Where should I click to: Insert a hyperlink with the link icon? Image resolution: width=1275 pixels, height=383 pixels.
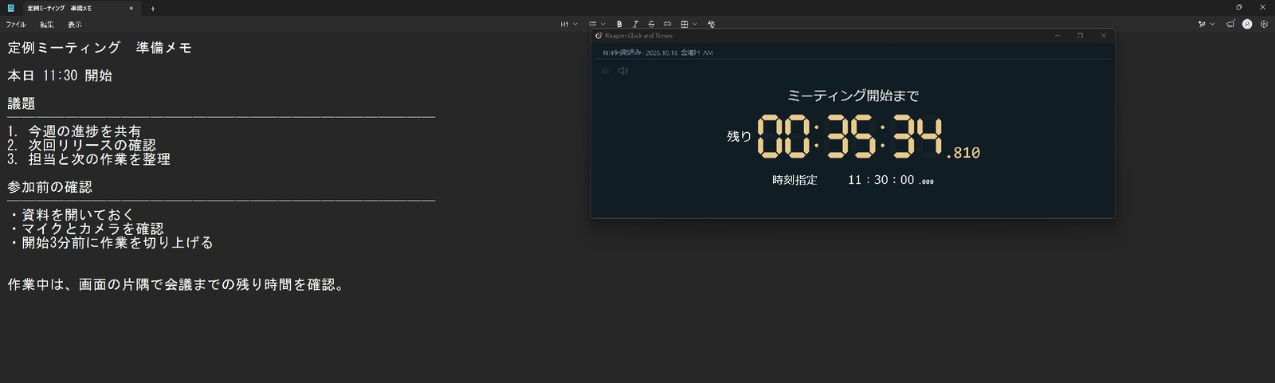point(667,25)
